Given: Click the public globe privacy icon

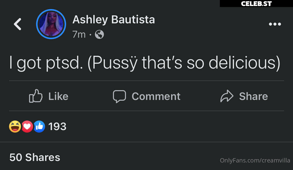Looking at the screenshot, I should pyautogui.click(x=99, y=34).
